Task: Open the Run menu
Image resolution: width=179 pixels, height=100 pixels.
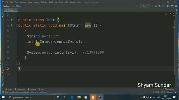Action: [56, 2]
